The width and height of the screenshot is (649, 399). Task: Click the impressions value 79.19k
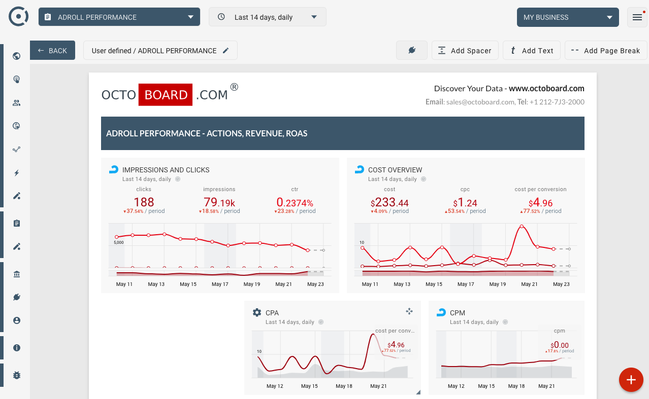pyautogui.click(x=219, y=202)
